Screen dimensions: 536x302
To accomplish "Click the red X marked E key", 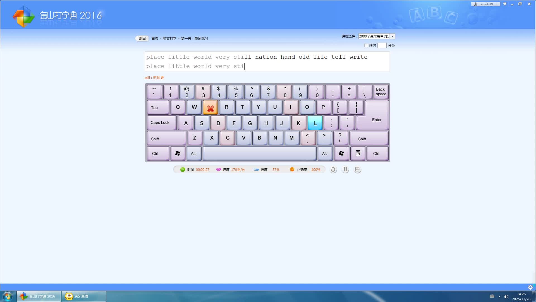I will tap(210, 108).
